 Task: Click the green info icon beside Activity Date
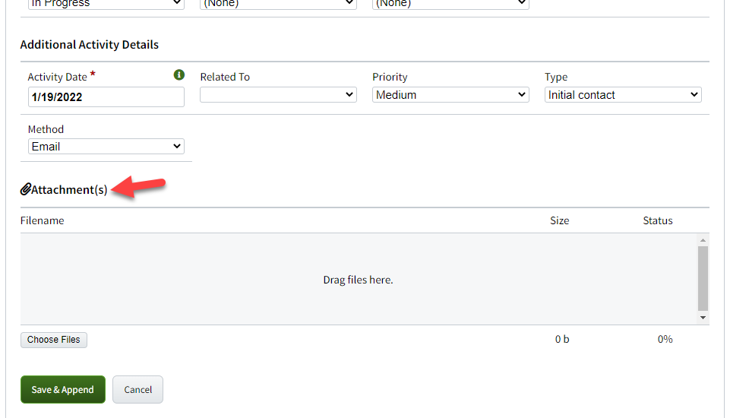(x=179, y=74)
